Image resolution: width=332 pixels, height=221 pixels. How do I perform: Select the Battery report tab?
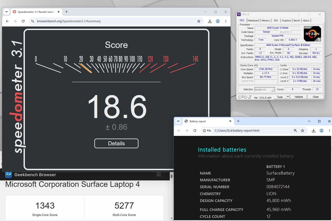(207, 121)
